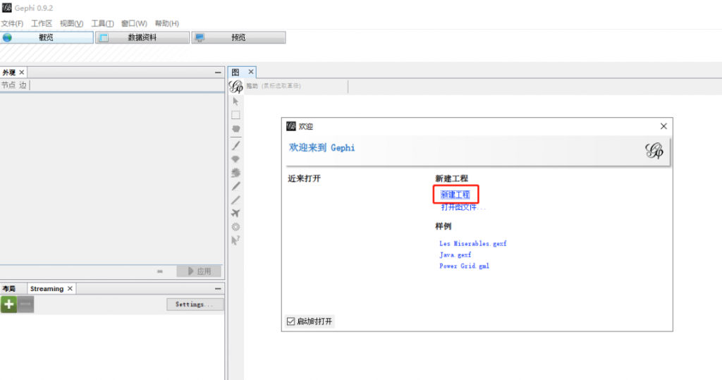Open the 工作区 menu

(x=42, y=23)
